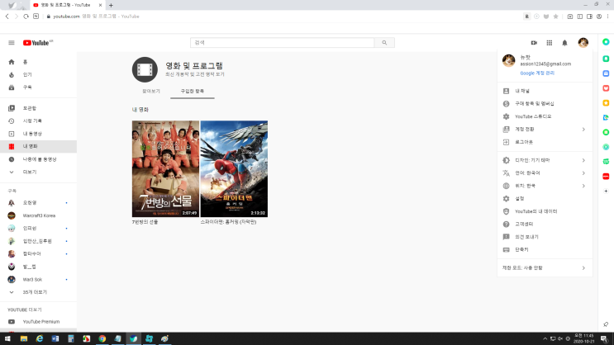Open the notifications bell

[564, 43]
